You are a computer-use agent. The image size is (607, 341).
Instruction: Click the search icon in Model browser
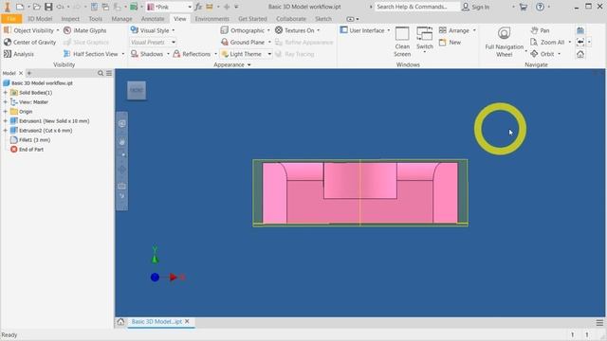[x=101, y=73]
